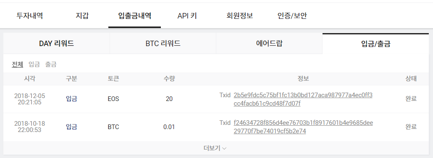Click the 더보기 chevron arrow

[224, 149]
